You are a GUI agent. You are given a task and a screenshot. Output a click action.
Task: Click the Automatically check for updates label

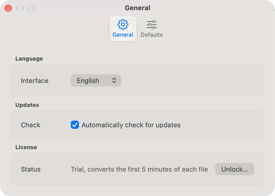click(x=131, y=125)
